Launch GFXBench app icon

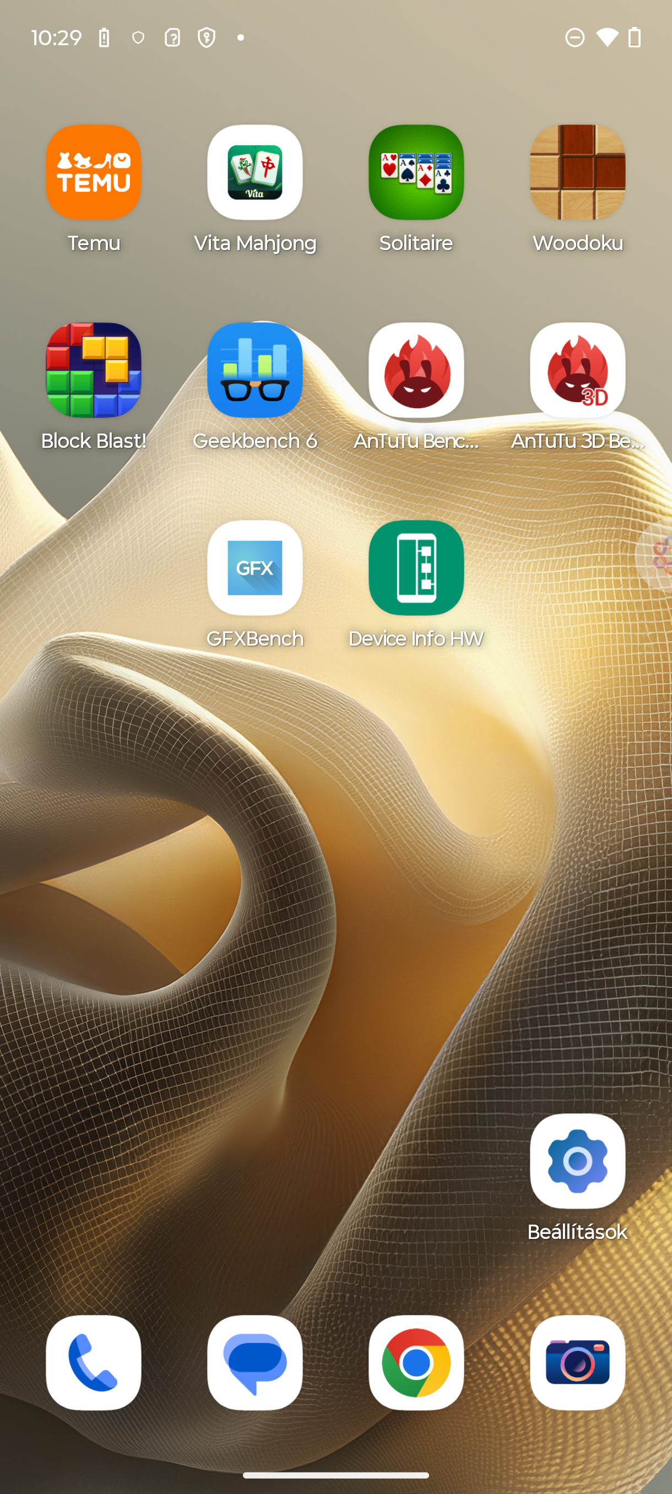254,568
